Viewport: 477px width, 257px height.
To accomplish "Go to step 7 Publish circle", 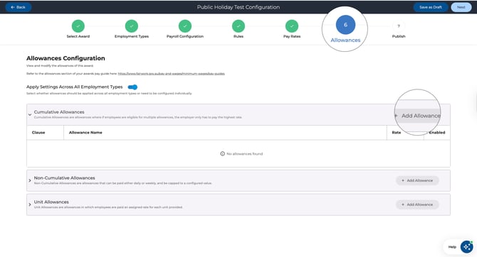I will coord(399,26).
